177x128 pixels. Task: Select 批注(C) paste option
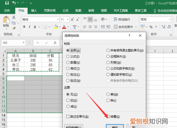point(73,75)
